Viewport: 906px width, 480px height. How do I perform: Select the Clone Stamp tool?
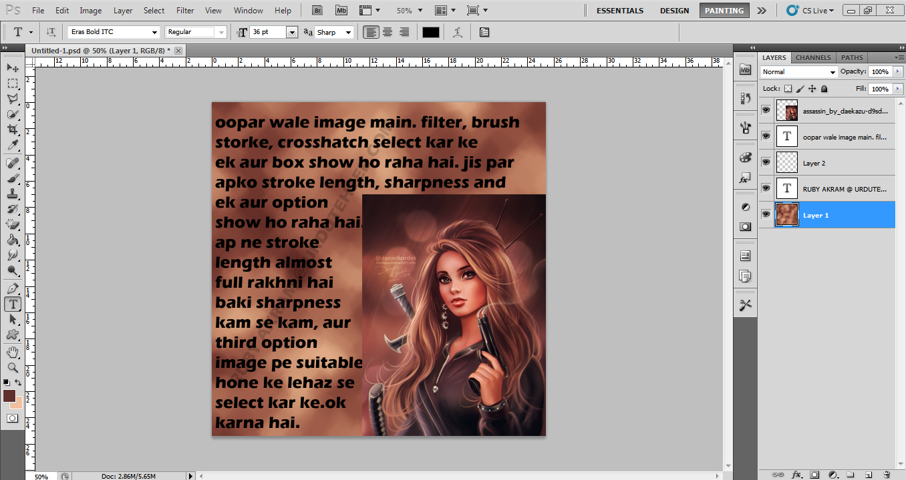click(13, 194)
